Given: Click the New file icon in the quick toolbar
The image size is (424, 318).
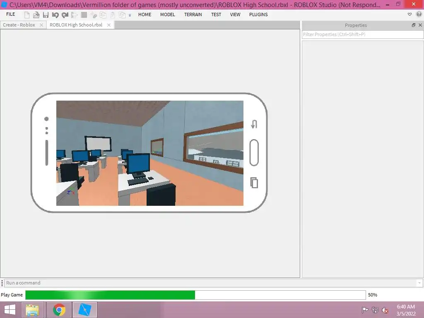Looking at the screenshot, I should tap(27, 15).
